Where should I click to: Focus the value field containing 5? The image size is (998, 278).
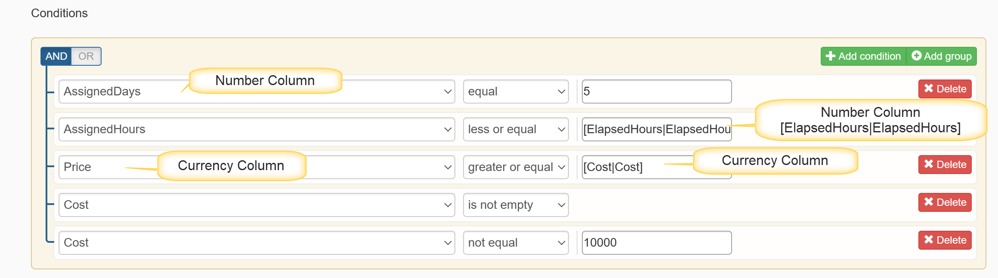657,92
